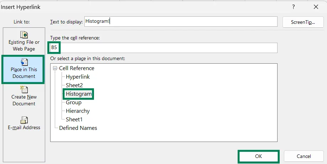Close the Insert Hyperlink dialog
This screenshot has width=327, height=164.
(x=316, y=7)
